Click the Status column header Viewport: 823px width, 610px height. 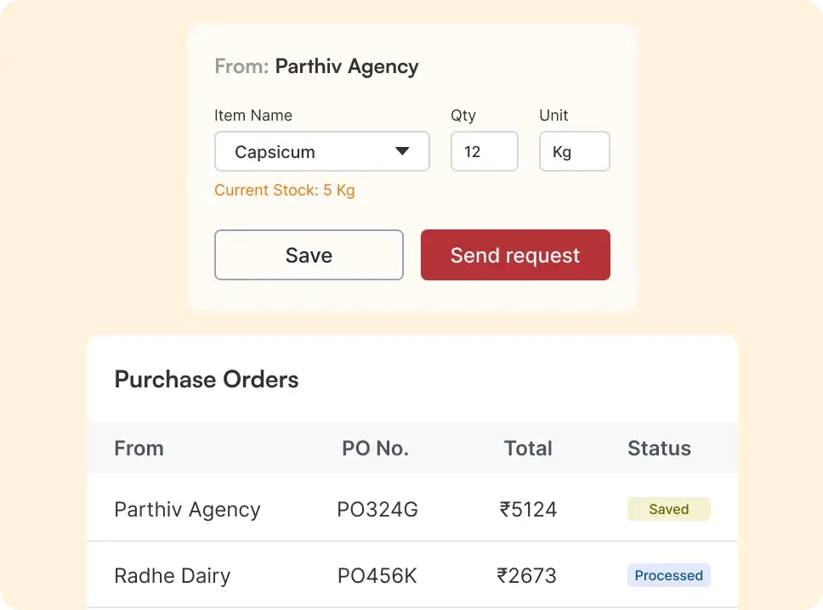[x=659, y=449]
